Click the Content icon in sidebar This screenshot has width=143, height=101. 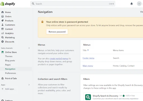[3, 29]
